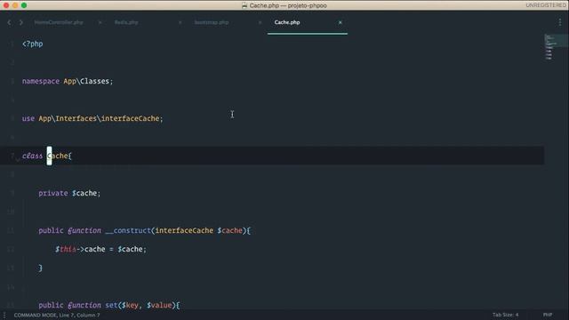
Task: Click 'private $cache;' declaration
Action: (x=69, y=193)
